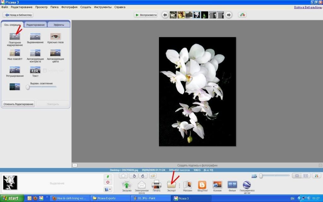Select the crop tool (Повторное кадрирование)
This screenshot has height=202, width=323.
click(15, 37)
